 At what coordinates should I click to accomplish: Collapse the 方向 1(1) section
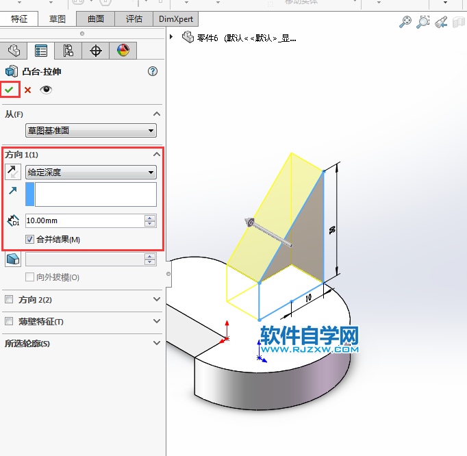(x=157, y=154)
